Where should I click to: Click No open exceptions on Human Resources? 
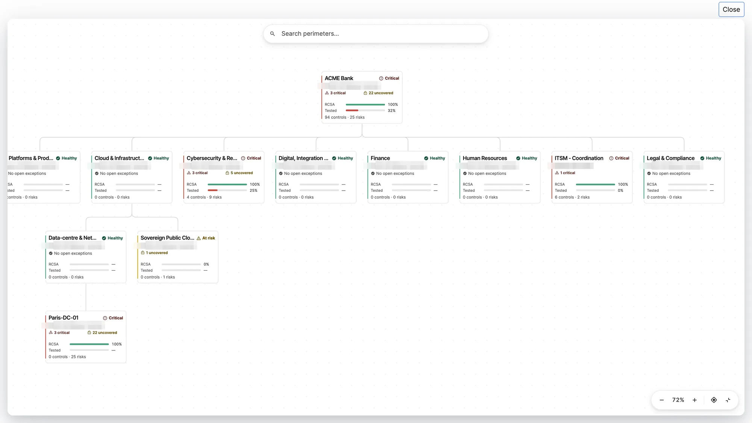point(485,173)
